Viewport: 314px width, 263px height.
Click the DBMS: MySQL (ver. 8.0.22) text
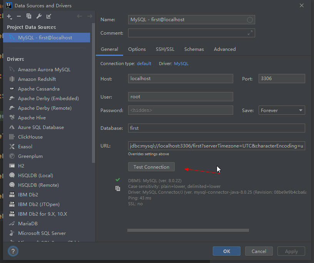coord(155,181)
